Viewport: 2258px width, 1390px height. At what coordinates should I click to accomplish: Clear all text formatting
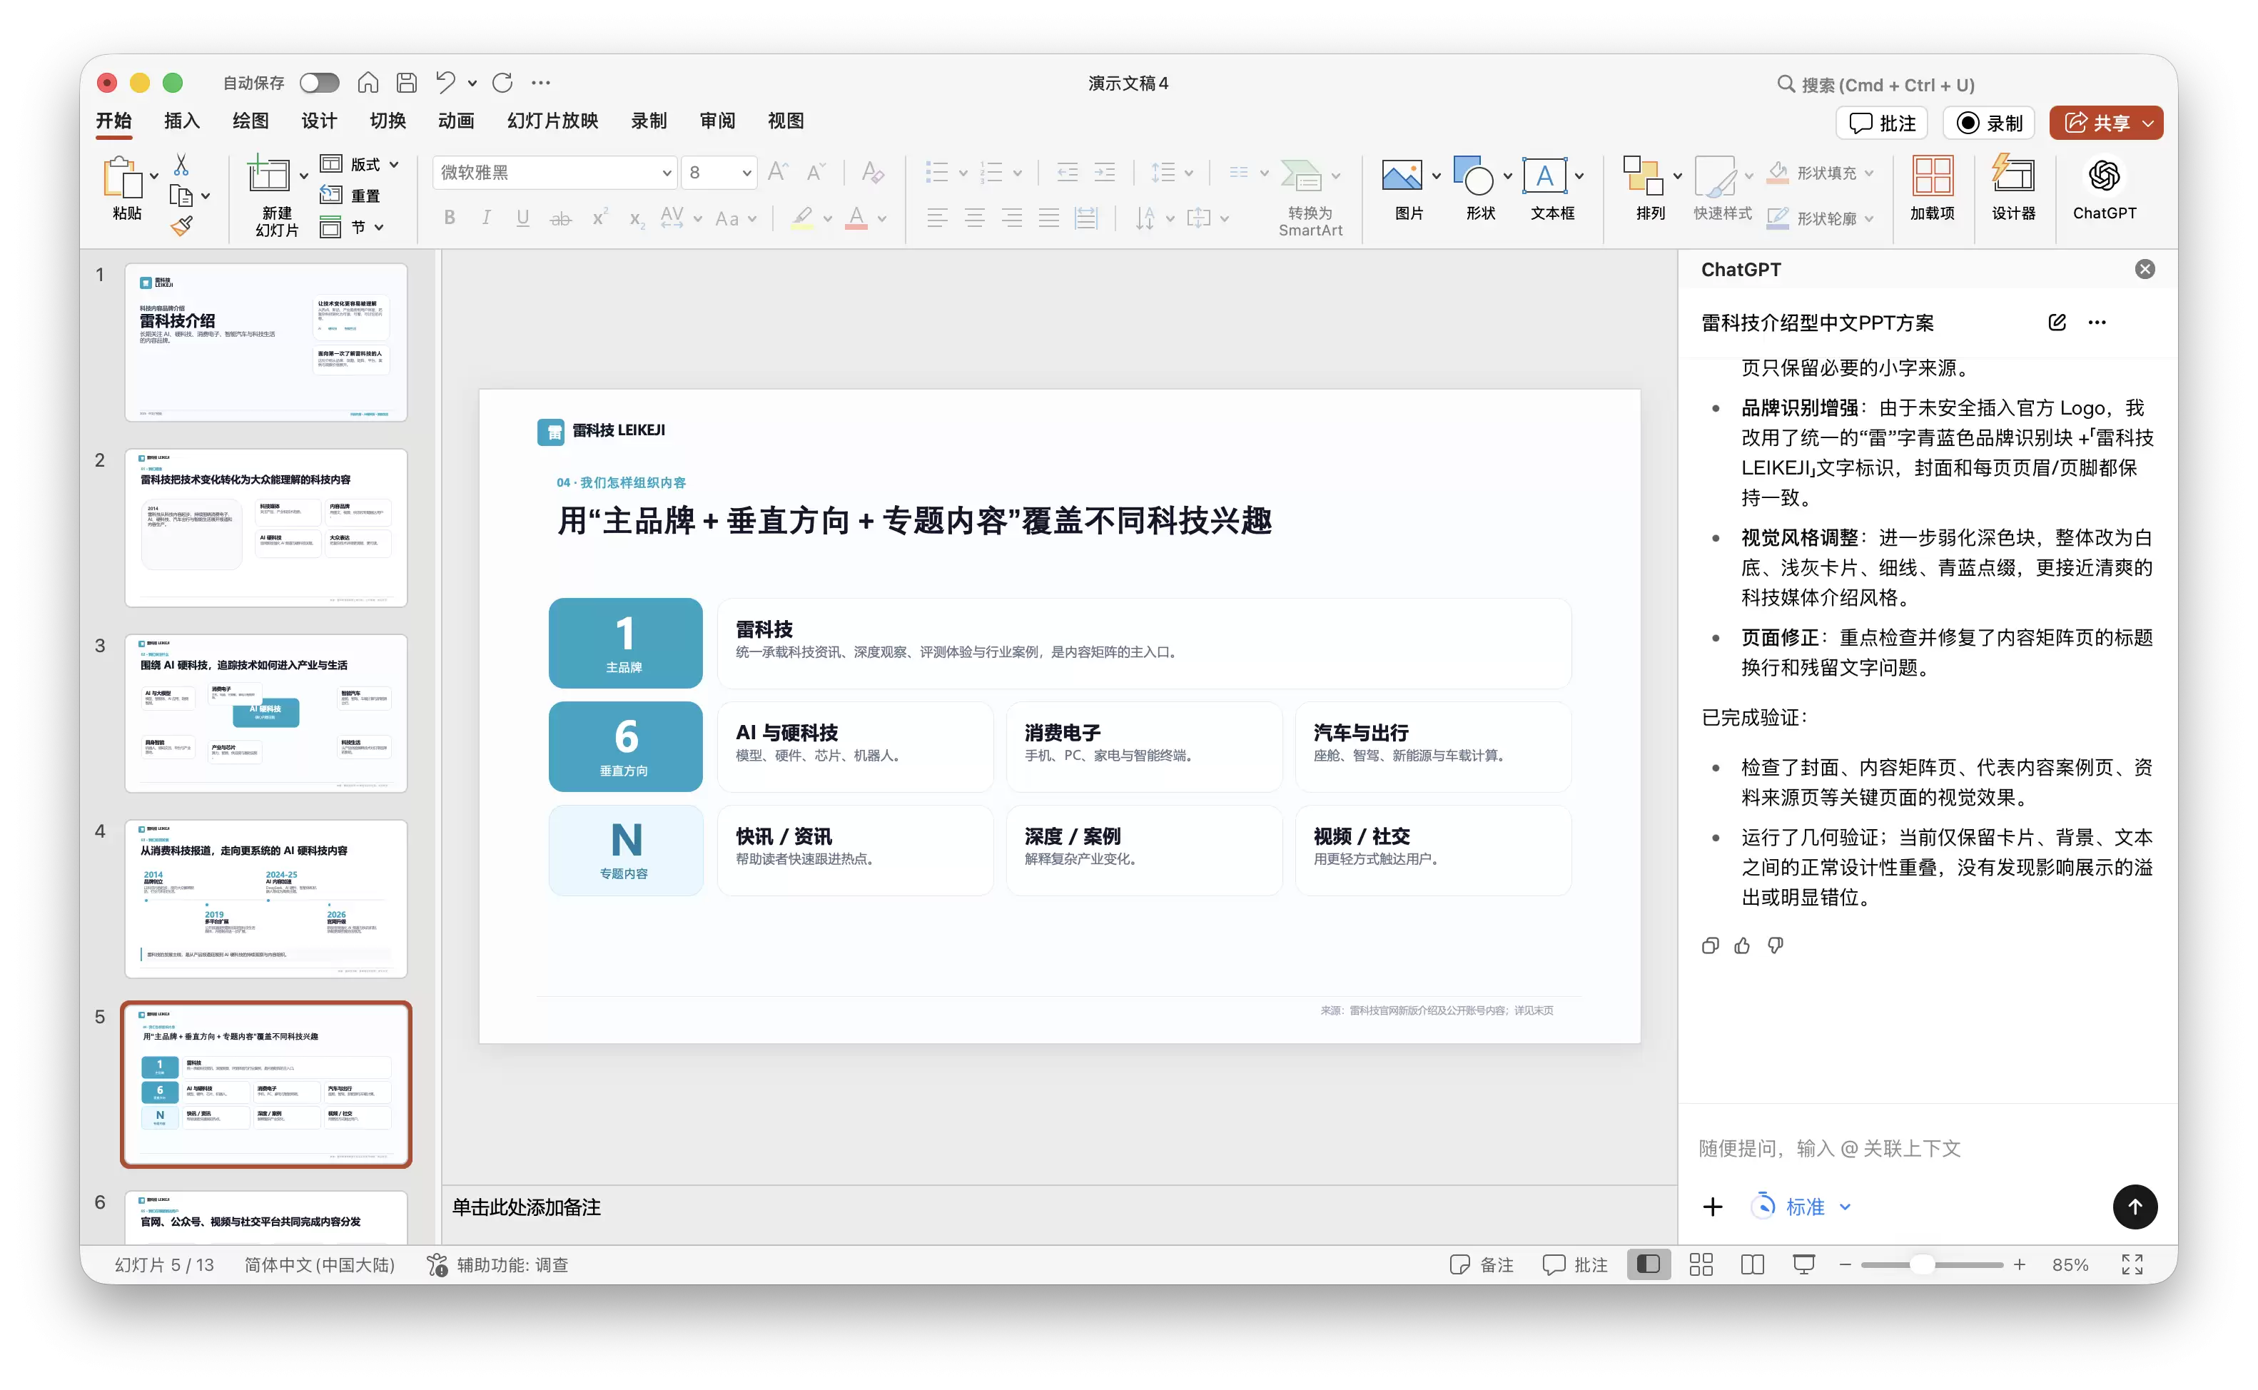coord(871,172)
